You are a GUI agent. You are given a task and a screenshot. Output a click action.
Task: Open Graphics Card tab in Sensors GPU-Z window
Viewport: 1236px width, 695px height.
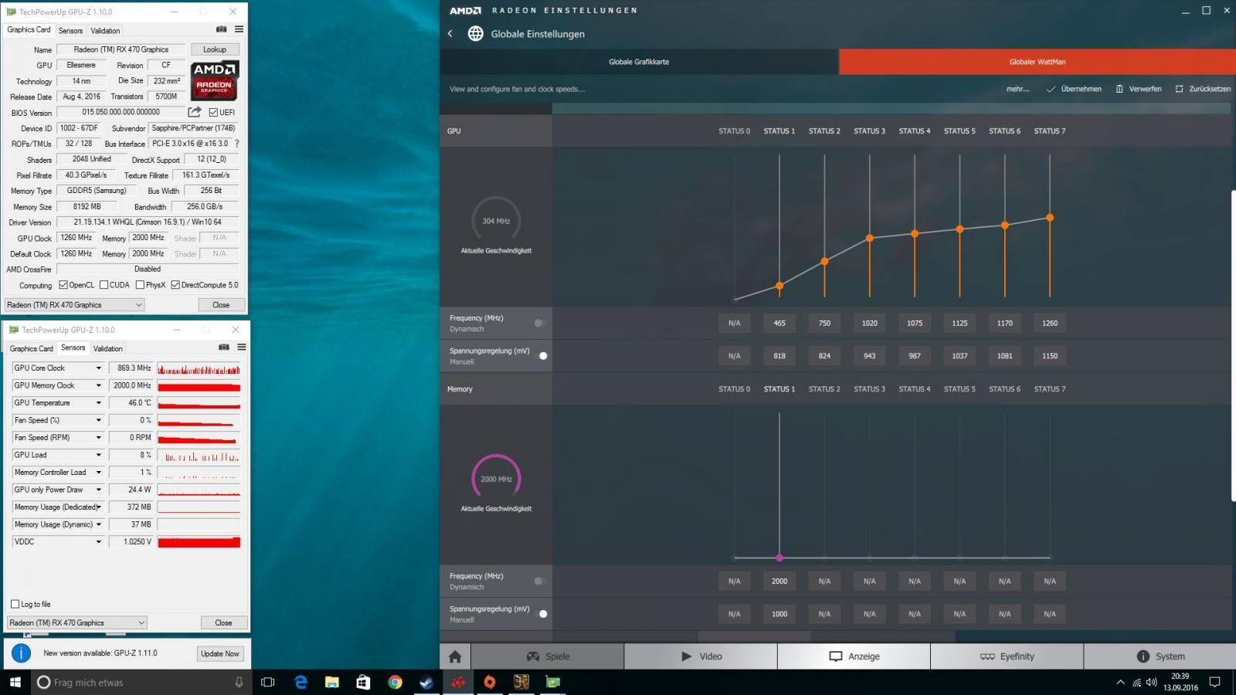pyautogui.click(x=32, y=348)
